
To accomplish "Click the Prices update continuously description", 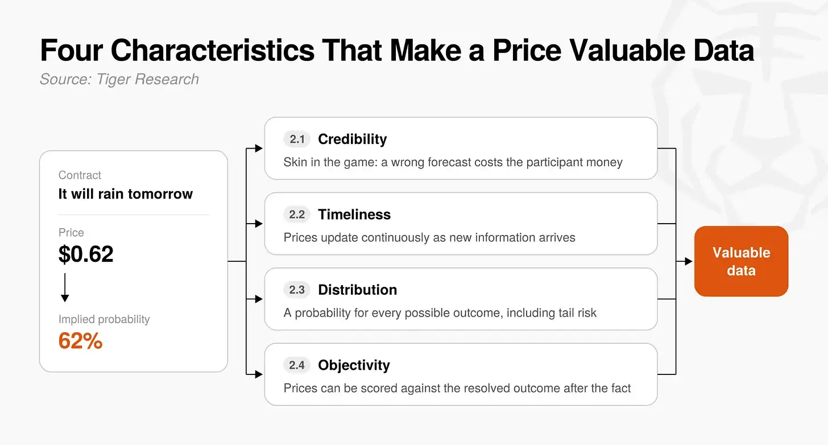I will pos(429,237).
